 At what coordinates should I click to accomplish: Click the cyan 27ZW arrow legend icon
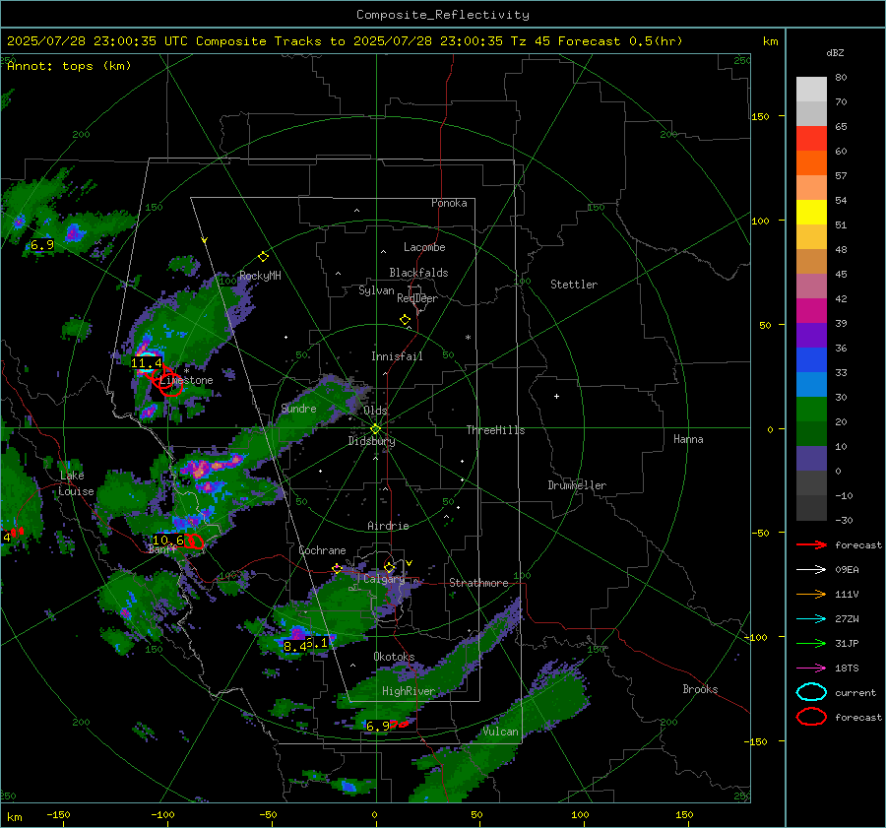click(811, 619)
